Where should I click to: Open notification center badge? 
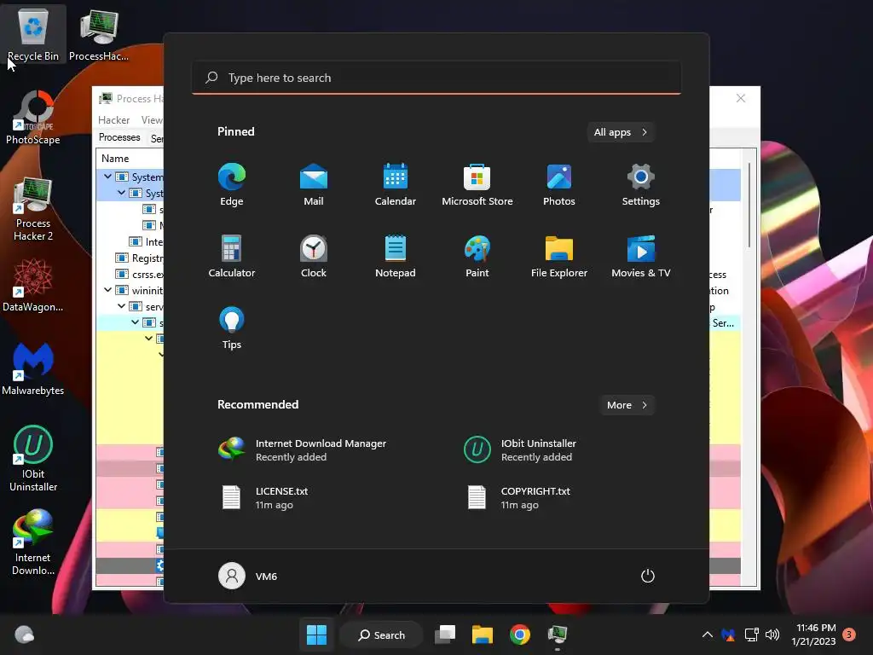pos(849,635)
